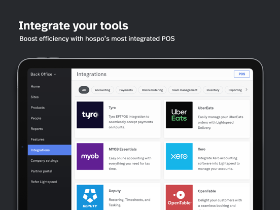Click 'Integrate your tools' headline
The height and width of the screenshot is (210, 280).
pyautogui.click(x=74, y=26)
